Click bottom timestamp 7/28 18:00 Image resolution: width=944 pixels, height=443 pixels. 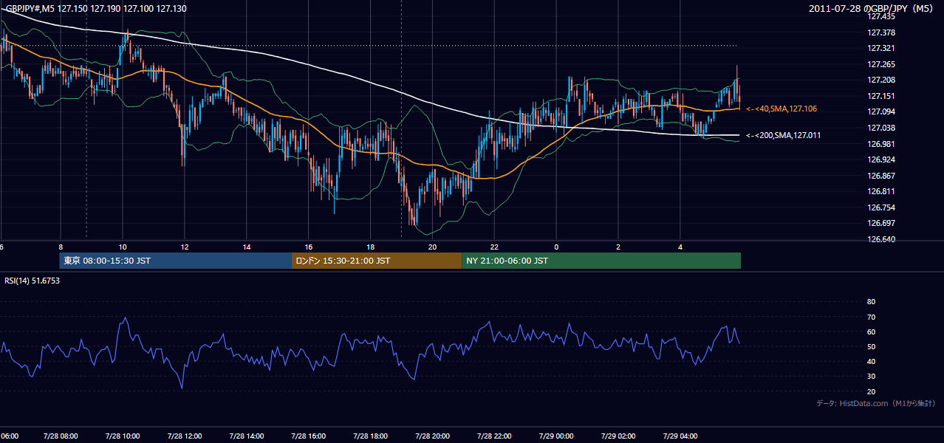tap(371, 436)
